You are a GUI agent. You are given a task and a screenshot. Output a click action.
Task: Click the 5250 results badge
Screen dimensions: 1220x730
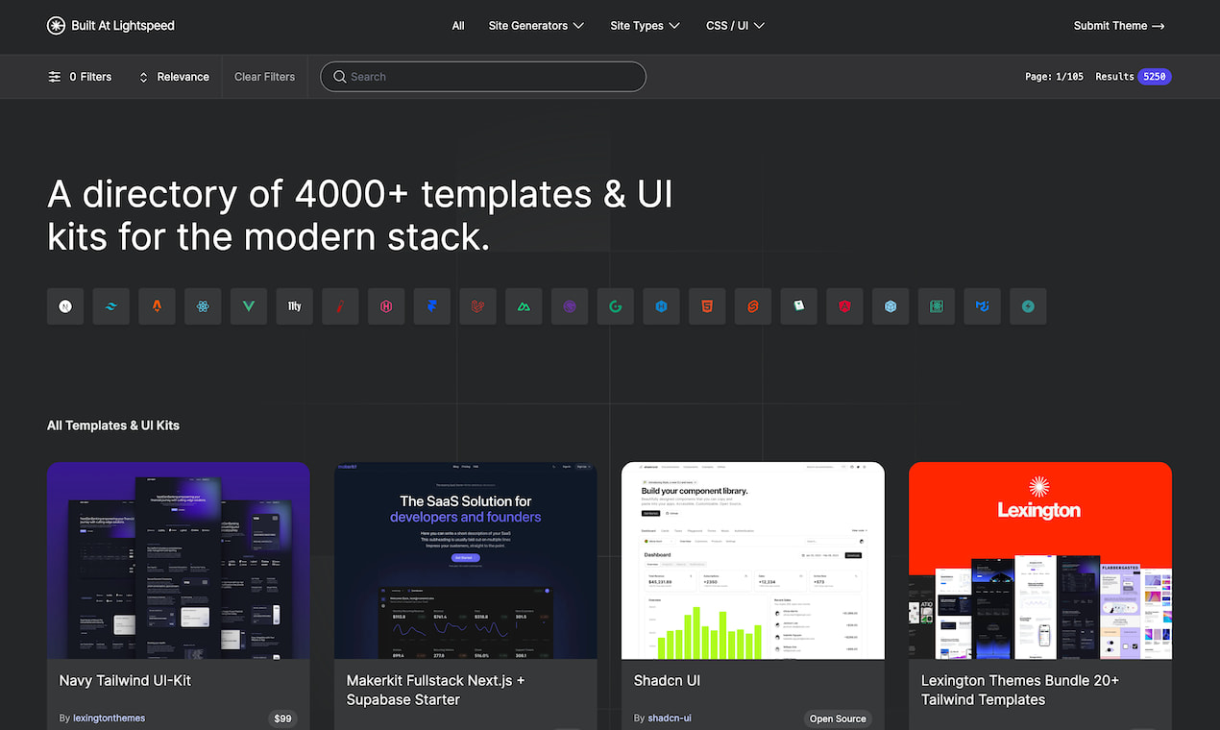(x=1155, y=77)
